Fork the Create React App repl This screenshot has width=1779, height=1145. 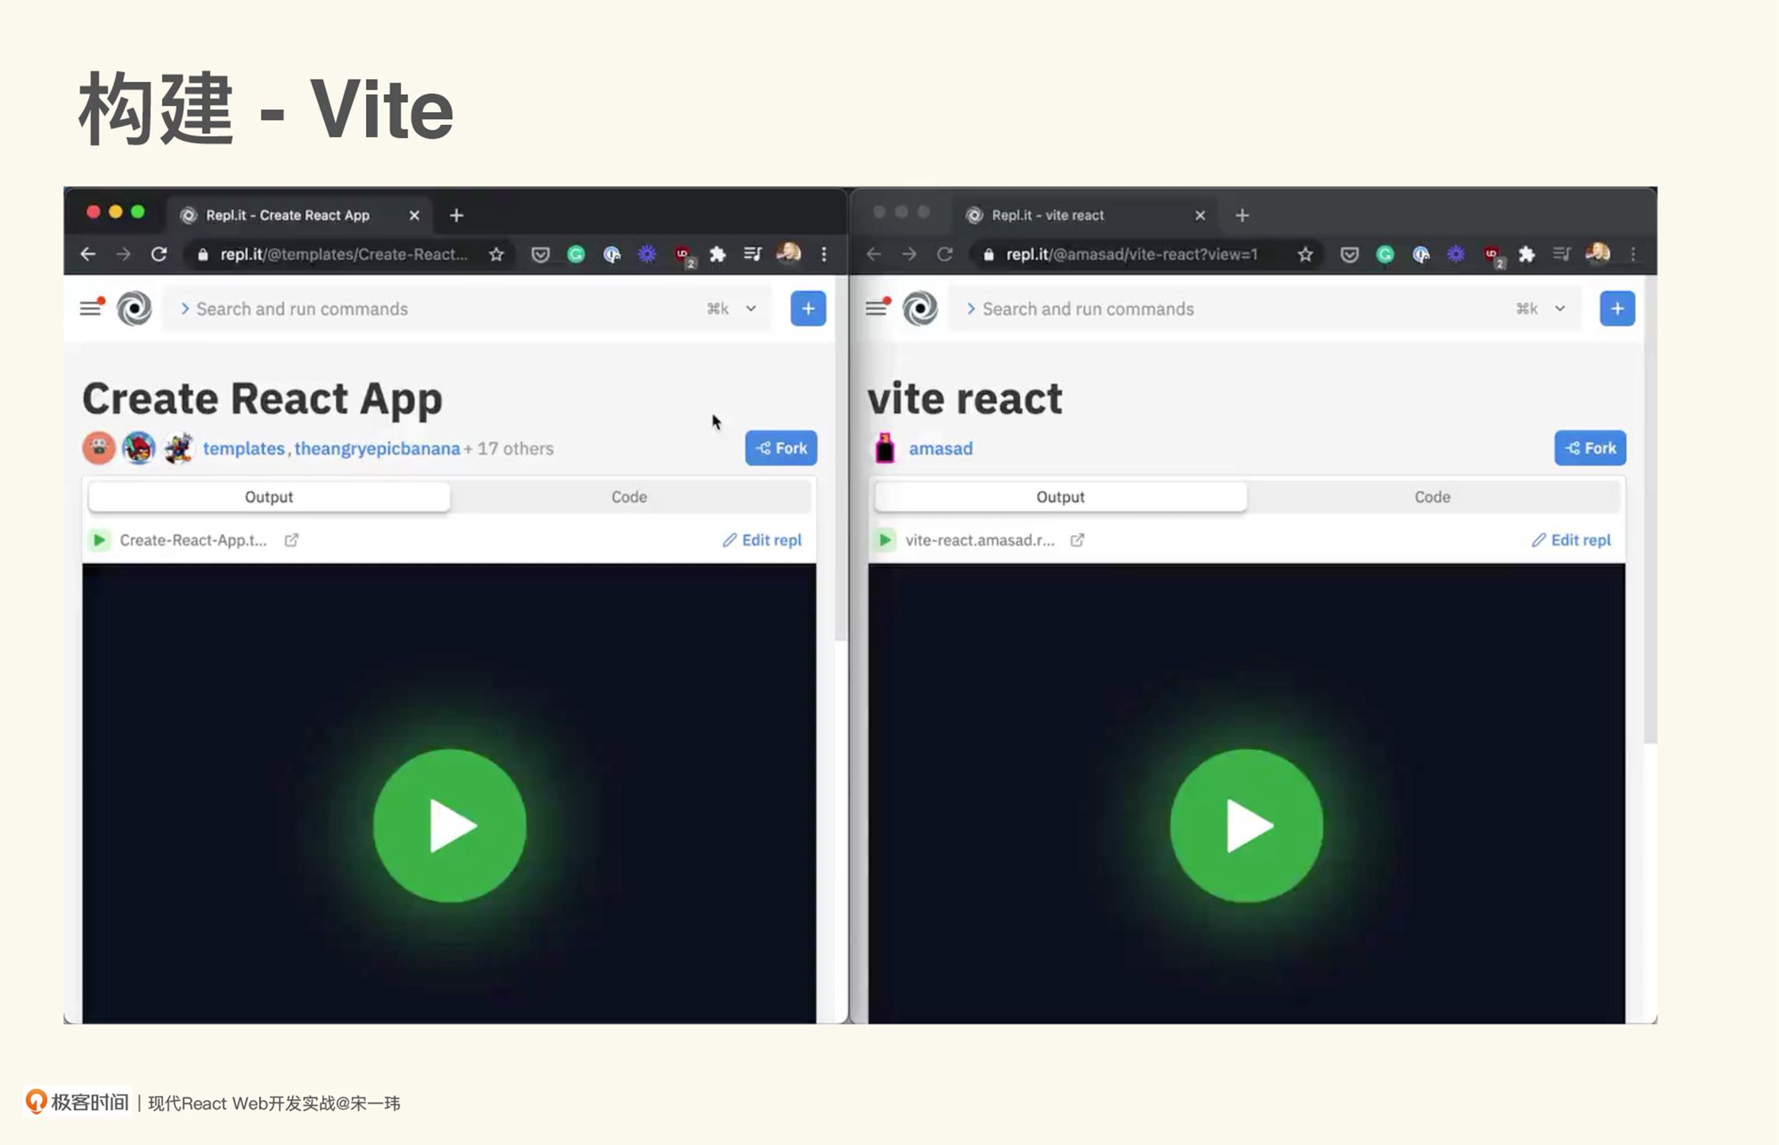(781, 448)
